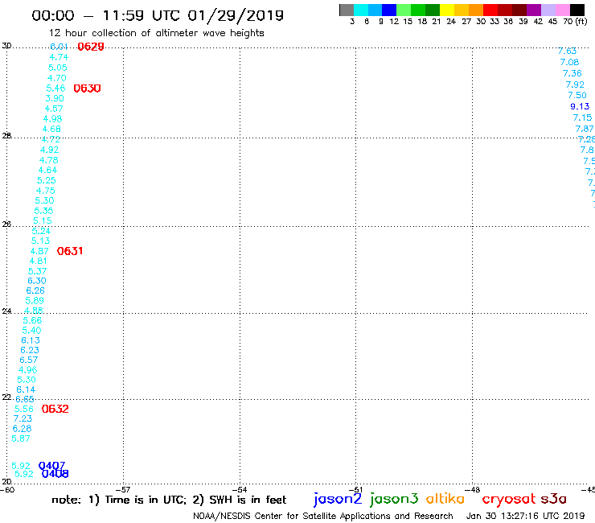Click the altika satellite legend label

coord(445,498)
